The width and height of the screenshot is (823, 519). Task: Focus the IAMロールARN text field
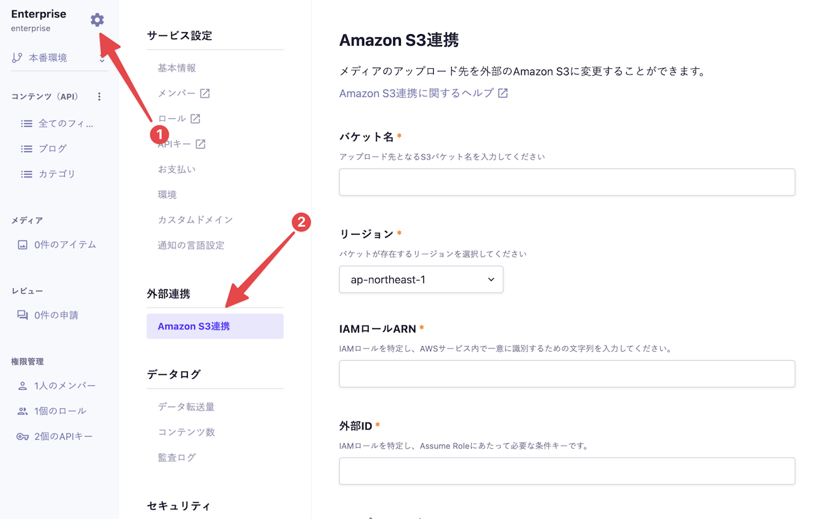coord(567,374)
